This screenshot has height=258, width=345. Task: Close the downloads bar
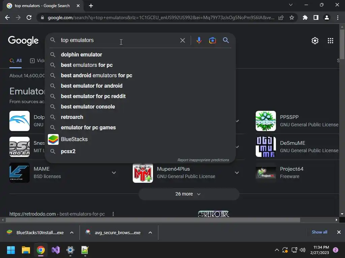[x=339, y=232]
